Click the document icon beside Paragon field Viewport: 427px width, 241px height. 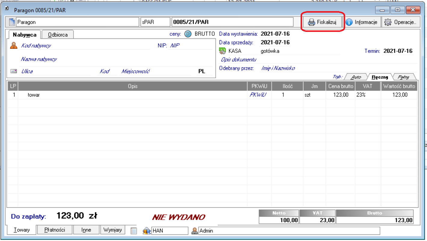point(12,22)
